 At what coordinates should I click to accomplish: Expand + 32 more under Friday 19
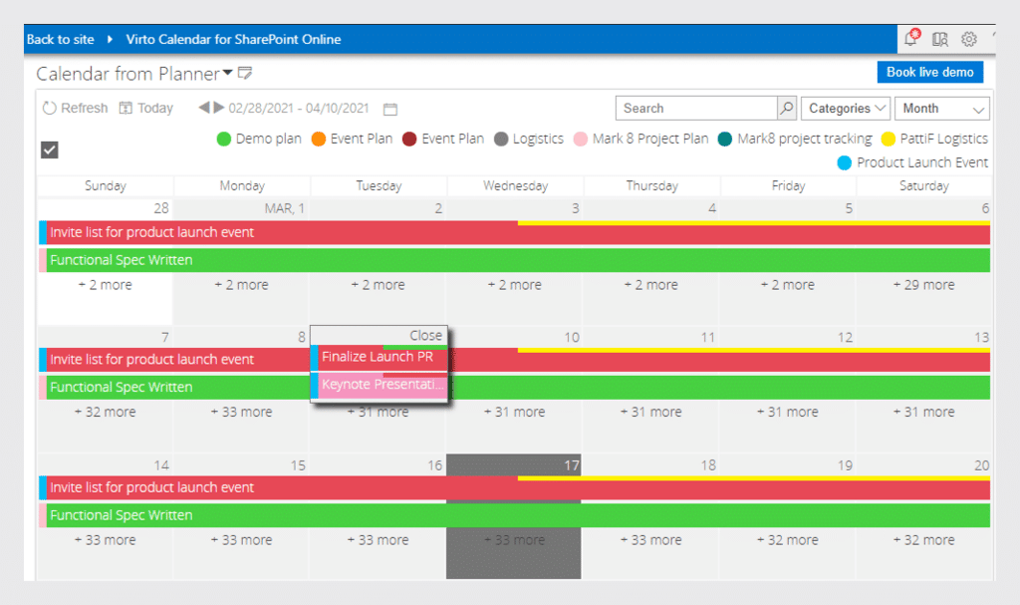pos(787,540)
